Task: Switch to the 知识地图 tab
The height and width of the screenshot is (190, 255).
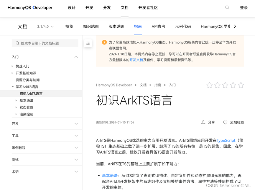Action: point(91,26)
